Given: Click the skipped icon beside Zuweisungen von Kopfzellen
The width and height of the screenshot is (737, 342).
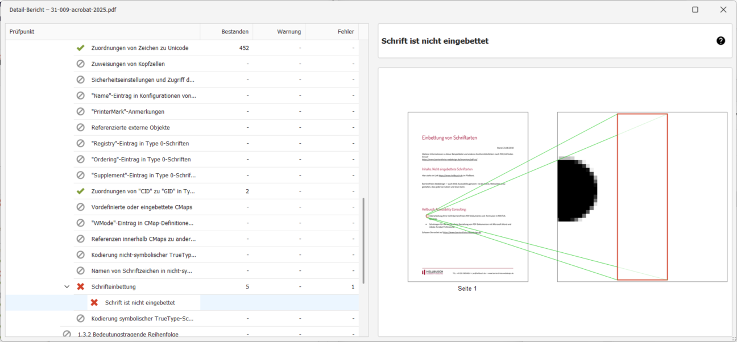Looking at the screenshot, I should coord(81,64).
